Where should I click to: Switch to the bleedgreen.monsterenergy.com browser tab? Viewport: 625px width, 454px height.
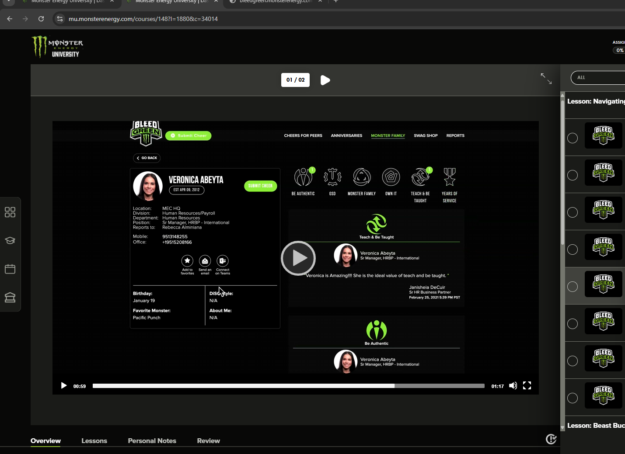tap(275, 2)
